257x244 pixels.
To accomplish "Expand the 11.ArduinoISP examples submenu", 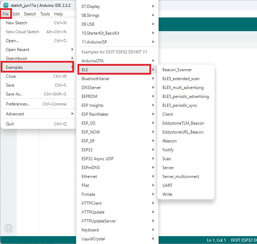I will tap(117, 42).
